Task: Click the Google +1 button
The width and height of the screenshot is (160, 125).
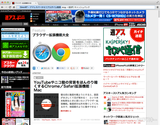Action: (x=73, y=68)
